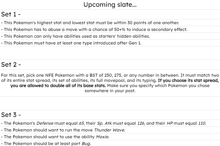Select the 'at least part Bug' row

click(x=110, y=143)
